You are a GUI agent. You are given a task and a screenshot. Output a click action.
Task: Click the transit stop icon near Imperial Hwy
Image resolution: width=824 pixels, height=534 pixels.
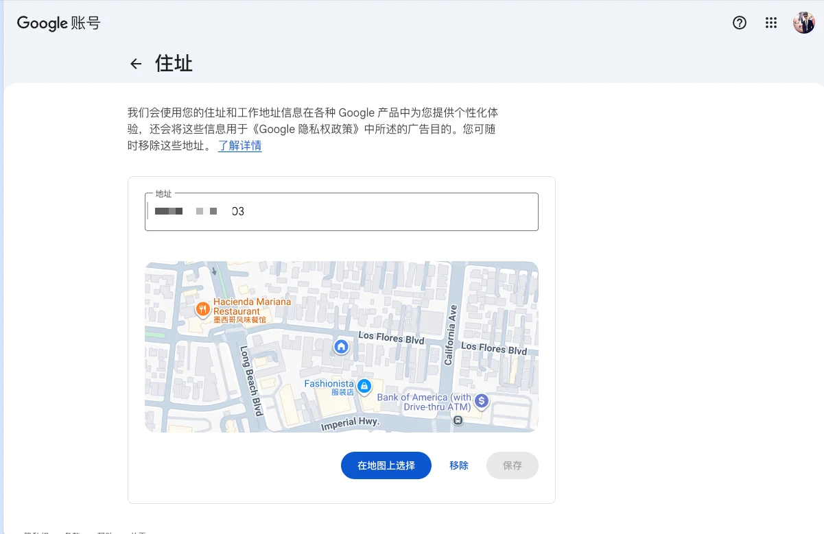click(x=458, y=420)
